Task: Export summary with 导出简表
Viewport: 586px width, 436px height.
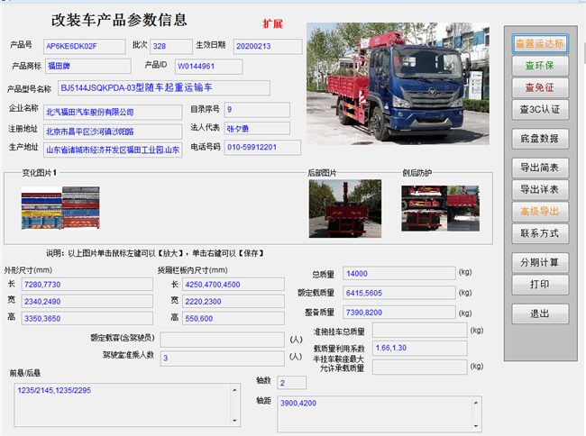Action: click(540, 168)
